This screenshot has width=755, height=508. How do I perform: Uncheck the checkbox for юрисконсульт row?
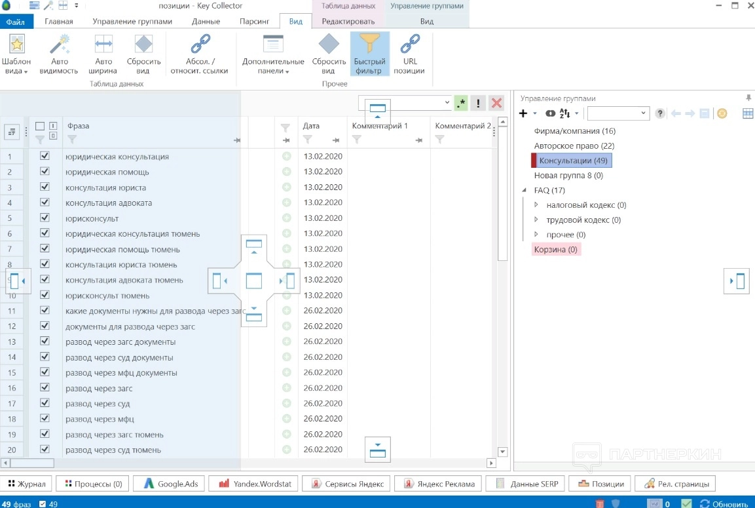45,218
